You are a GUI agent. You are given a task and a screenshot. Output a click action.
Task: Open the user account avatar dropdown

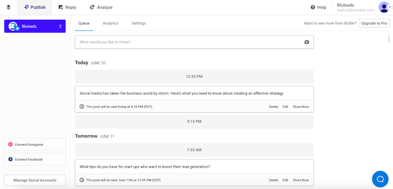click(x=385, y=7)
